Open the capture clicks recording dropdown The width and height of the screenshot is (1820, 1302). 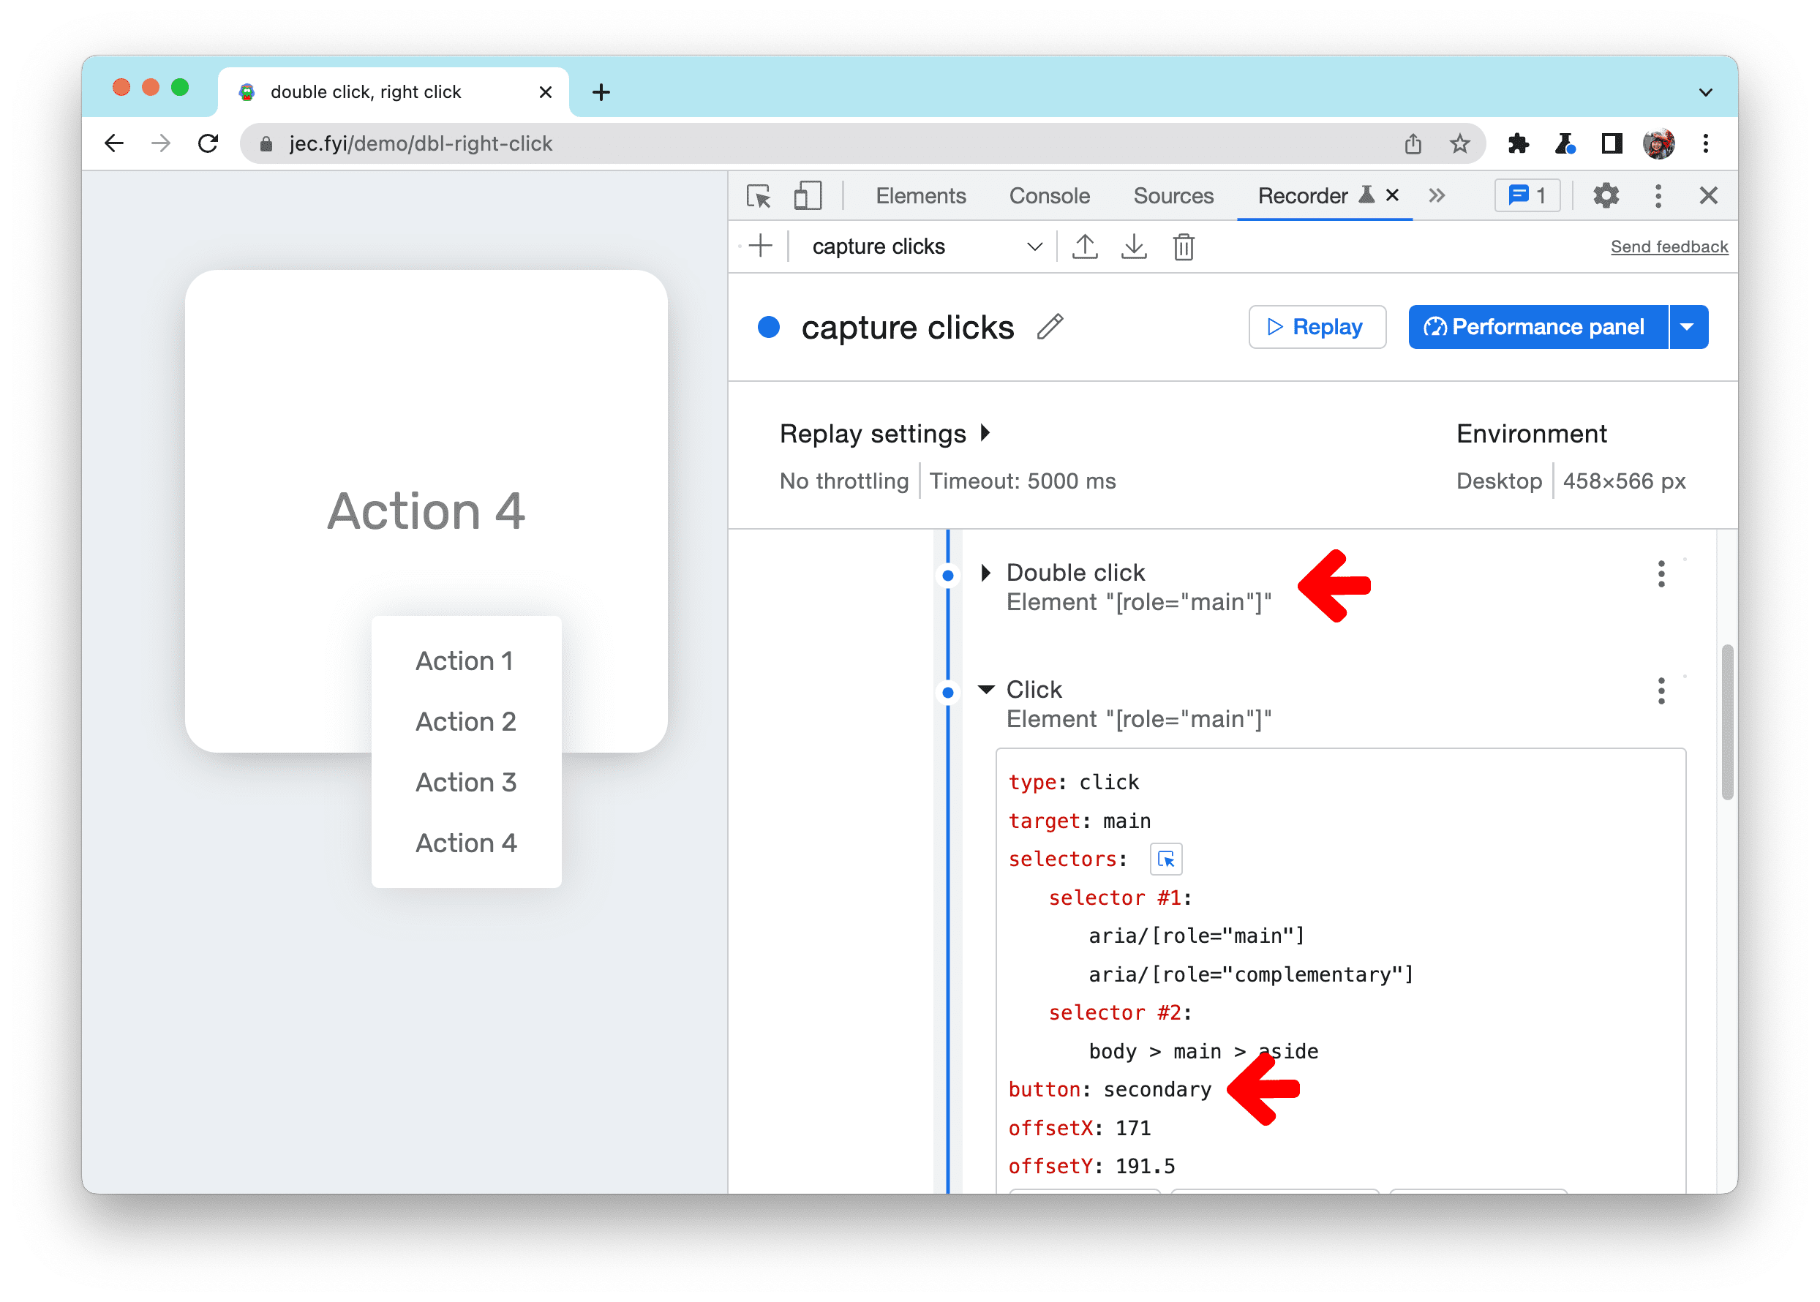click(x=1031, y=245)
